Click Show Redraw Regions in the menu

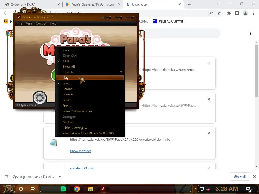tap(90, 111)
